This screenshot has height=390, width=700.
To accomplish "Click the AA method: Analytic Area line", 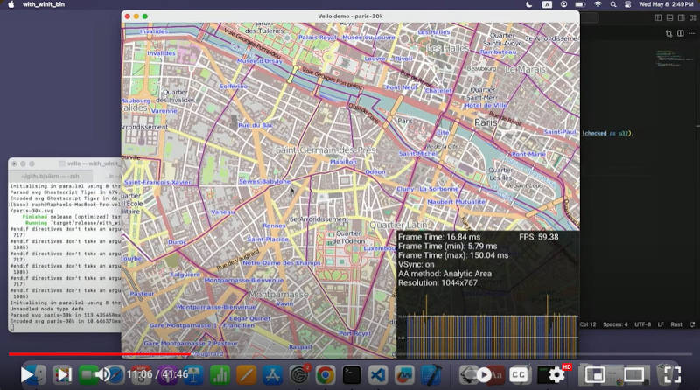I will point(444,274).
